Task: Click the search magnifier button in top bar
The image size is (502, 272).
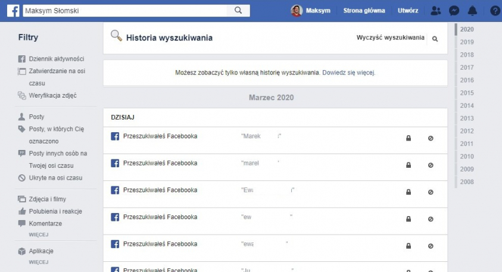Action: tap(238, 11)
